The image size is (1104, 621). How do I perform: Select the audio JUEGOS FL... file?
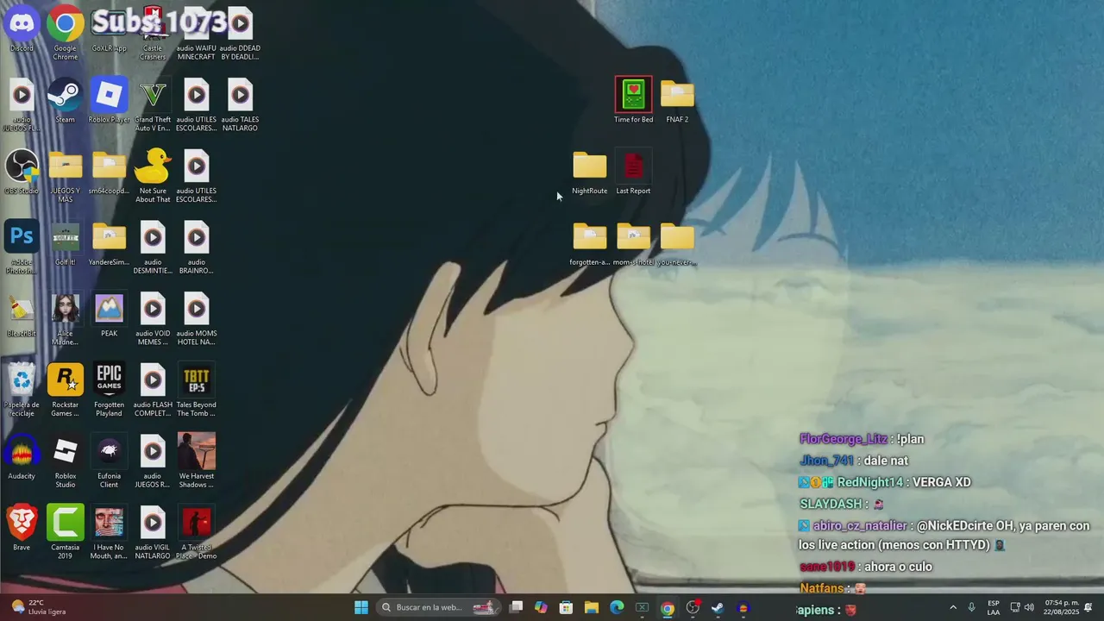point(22,105)
